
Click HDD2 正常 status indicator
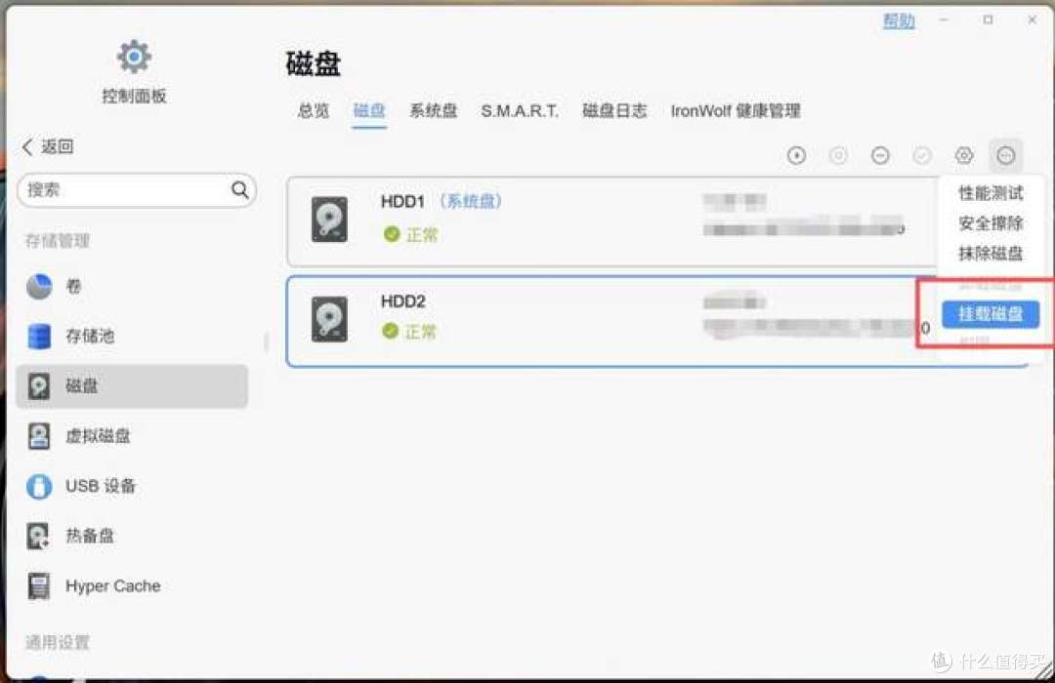pyautogui.click(x=409, y=332)
